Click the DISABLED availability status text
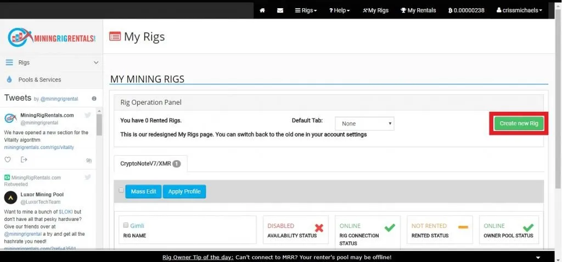 [x=280, y=226]
